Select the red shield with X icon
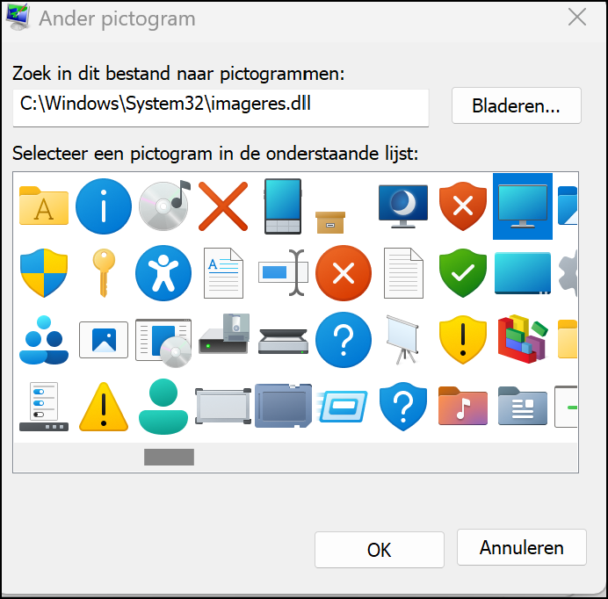This screenshot has height=599, width=608. [x=463, y=206]
